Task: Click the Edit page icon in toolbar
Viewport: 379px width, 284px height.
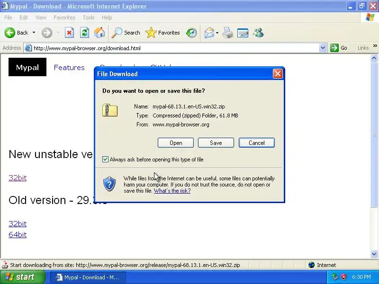Action: pos(243,33)
